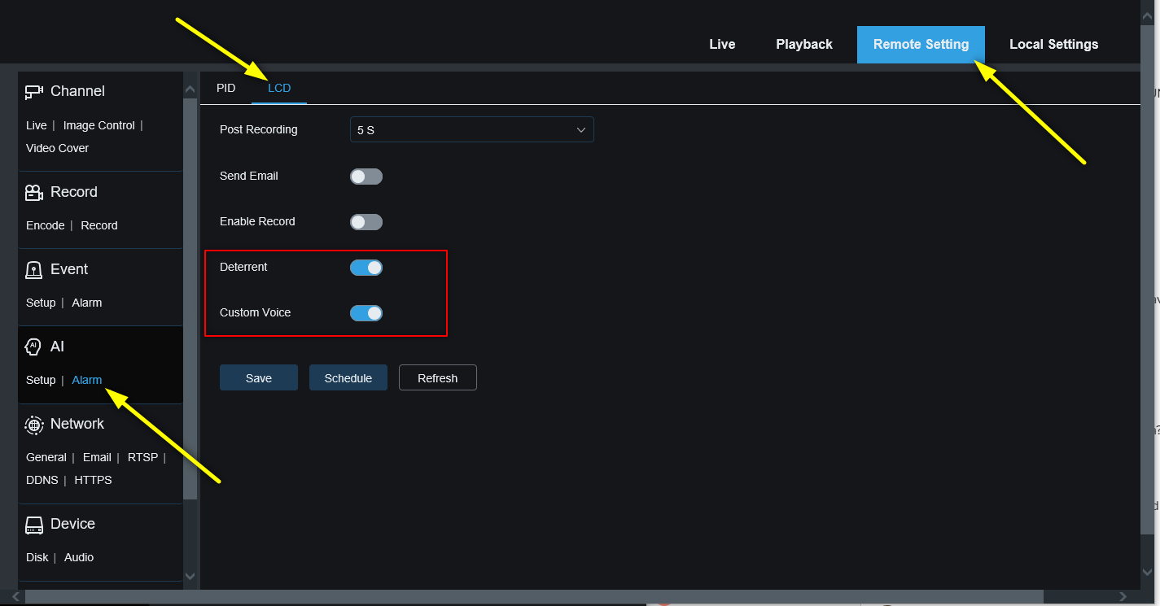Screen dimensions: 1160x606
Task: Click the horizontal scrollbar right arrow
Action: tap(1123, 597)
